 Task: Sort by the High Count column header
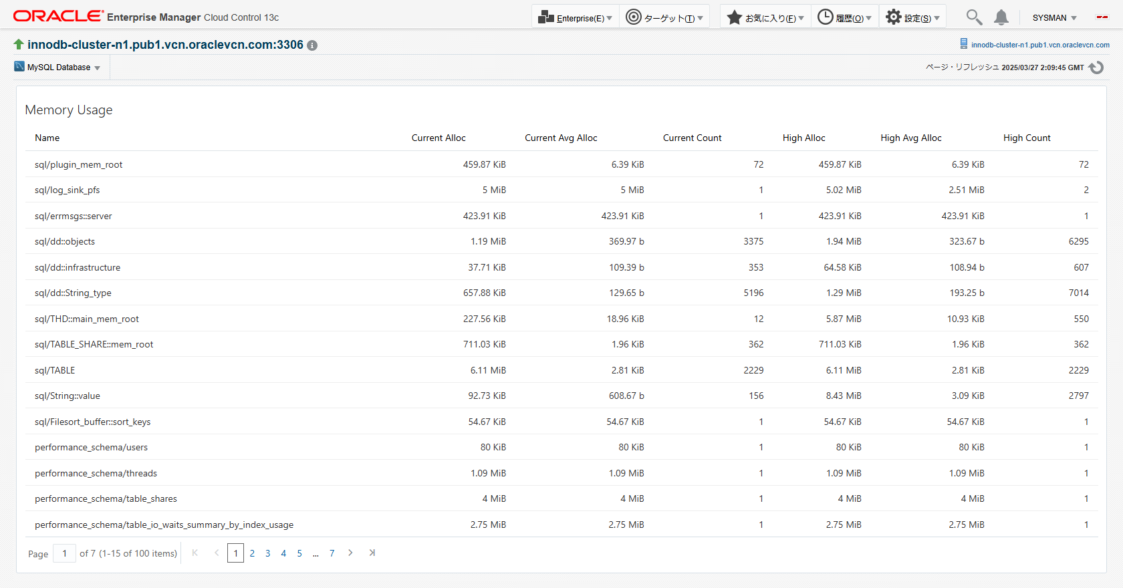1027,138
